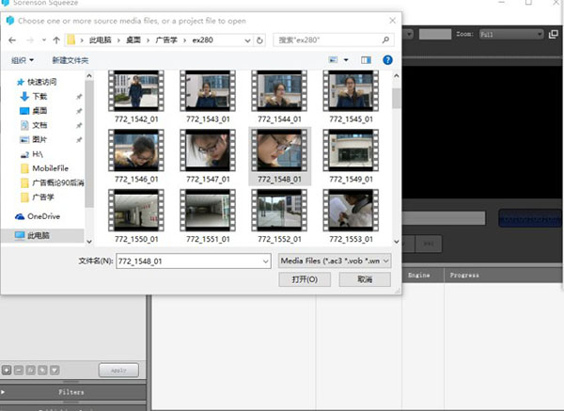
Task: Select video 772_1553_01
Action: pyautogui.click(x=351, y=216)
